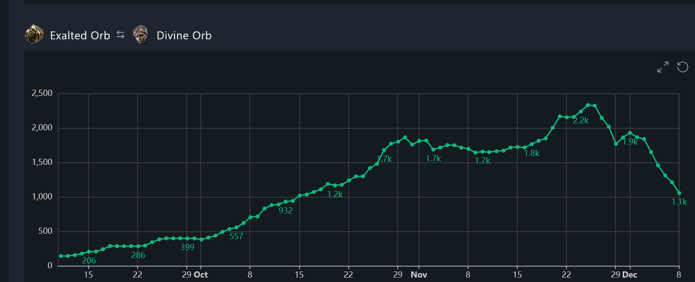
Task: Click the 1.9k data label
Action: 630,141
